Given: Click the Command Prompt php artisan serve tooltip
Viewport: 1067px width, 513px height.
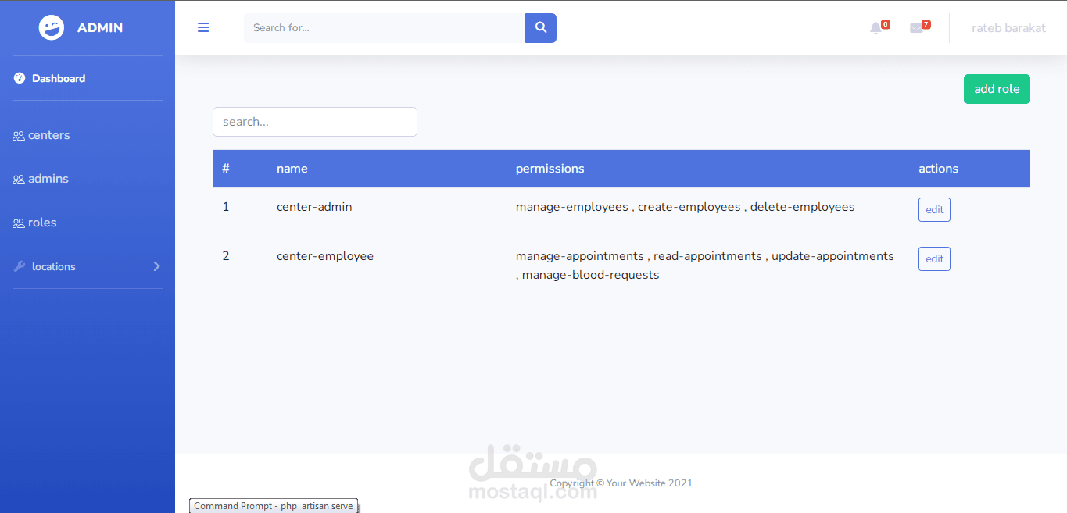Looking at the screenshot, I should tap(274, 506).
